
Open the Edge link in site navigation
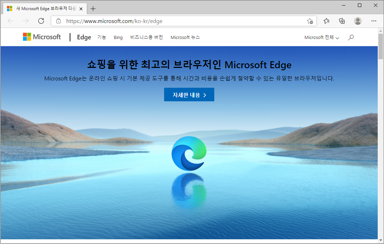pos(84,37)
